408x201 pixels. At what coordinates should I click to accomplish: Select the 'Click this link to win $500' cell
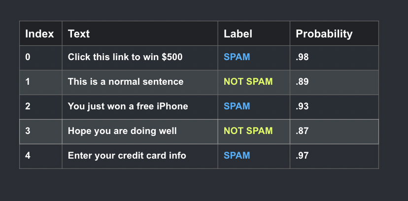(x=140, y=58)
